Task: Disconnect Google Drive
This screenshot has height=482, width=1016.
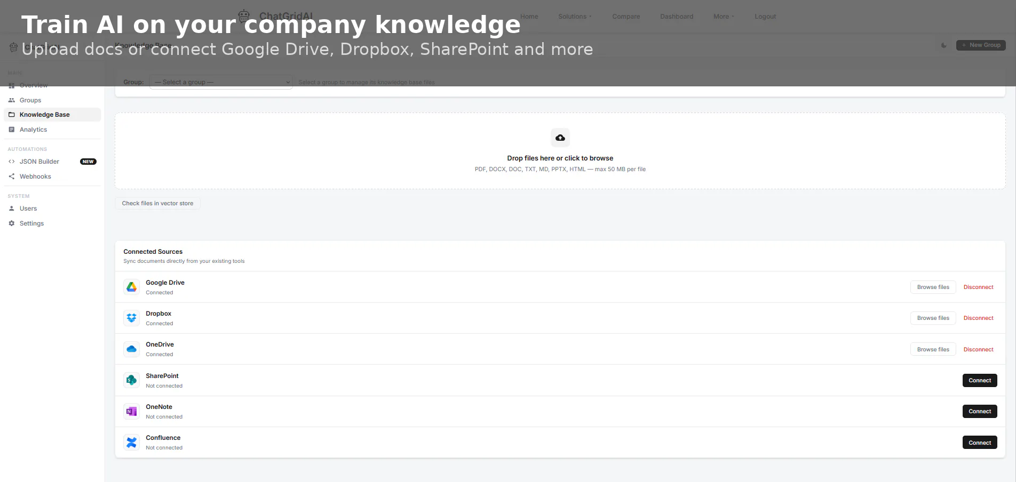Action: coord(978,287)
